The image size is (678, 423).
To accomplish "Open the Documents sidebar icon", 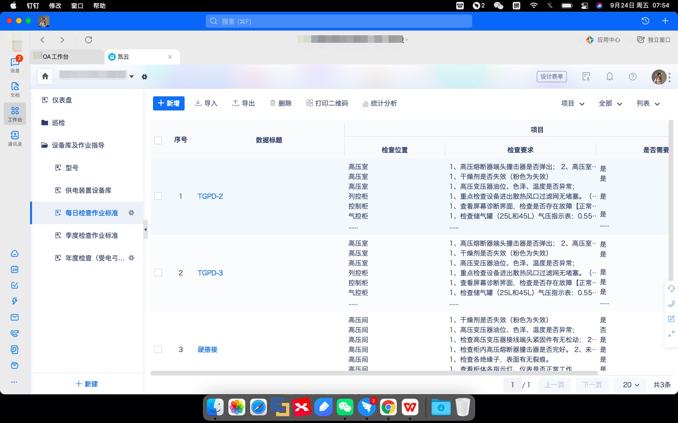I will coord(15,89).
